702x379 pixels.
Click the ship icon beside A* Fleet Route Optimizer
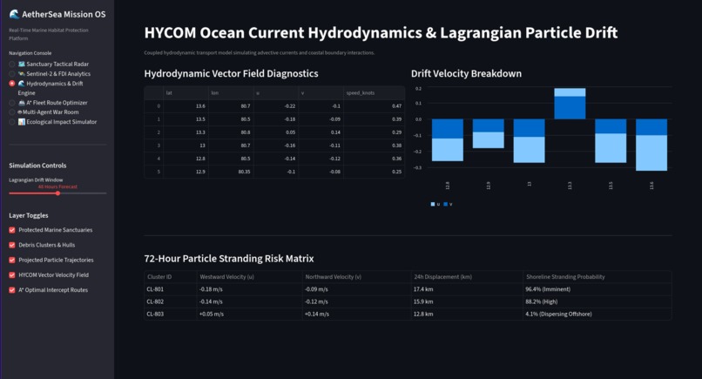(22, 103)
